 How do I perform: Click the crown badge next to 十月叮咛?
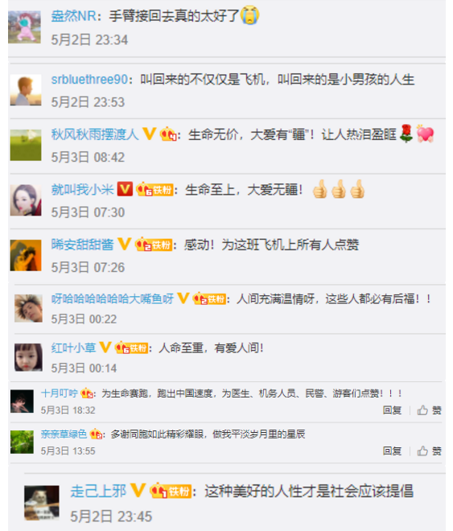pyautogui.click(x=87, y=393)
